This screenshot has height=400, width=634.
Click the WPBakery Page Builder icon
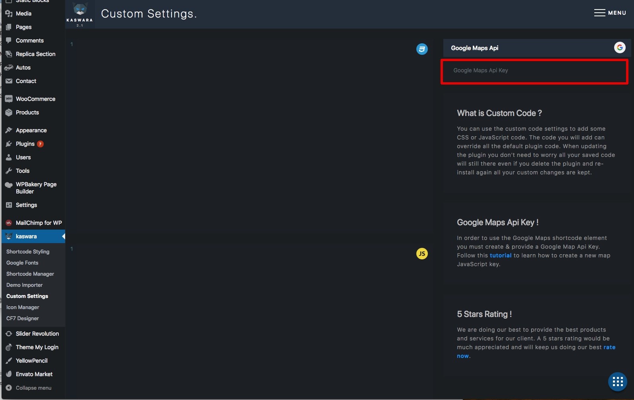pyautogui.click(x=9, y=185)
